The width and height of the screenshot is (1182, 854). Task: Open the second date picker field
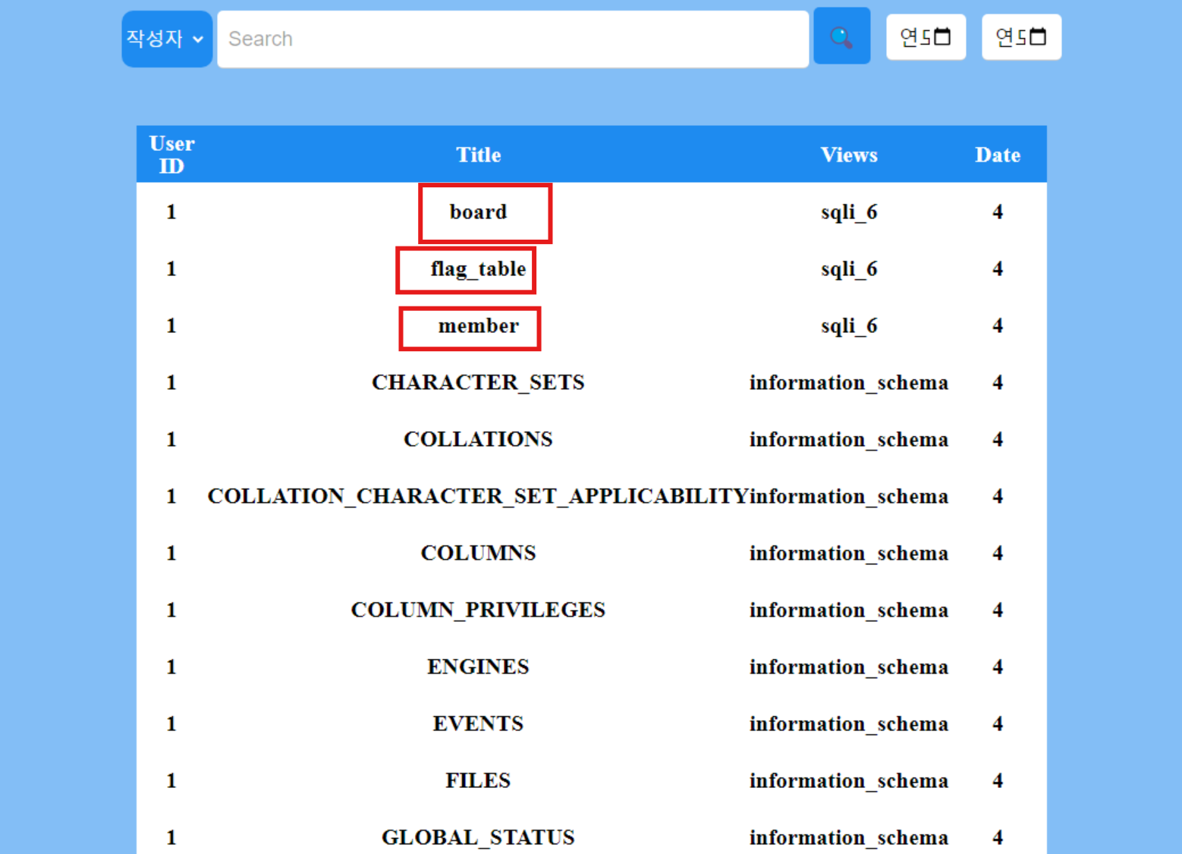[x=1021, y=36]
